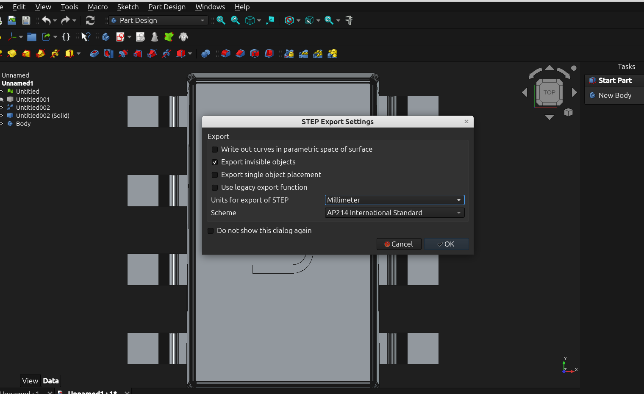Click the Fillet tool icon
The width and height of the screenshot is (644, 394).
(x=226, y=53)
